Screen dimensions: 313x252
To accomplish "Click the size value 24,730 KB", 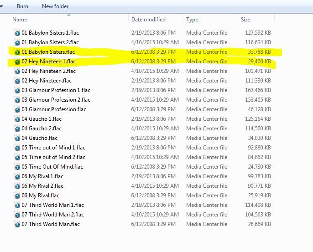I will click(x=259, y=167).
